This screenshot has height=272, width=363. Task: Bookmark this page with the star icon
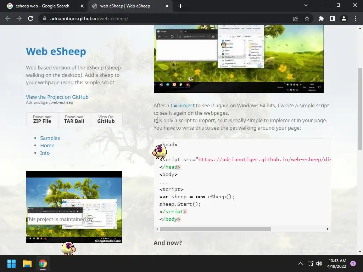(307, 18)
